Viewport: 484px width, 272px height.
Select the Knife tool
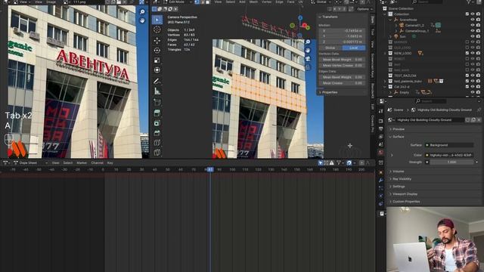pos(157,153)
